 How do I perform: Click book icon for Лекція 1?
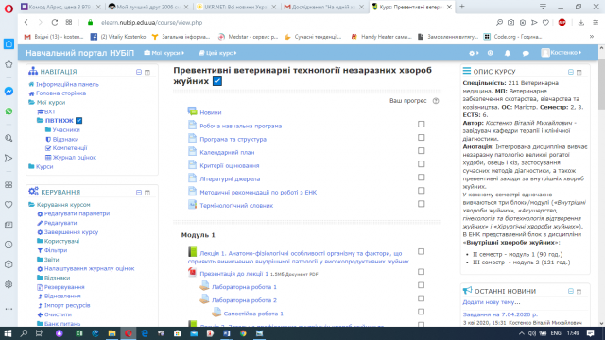(x=192, y=252)
